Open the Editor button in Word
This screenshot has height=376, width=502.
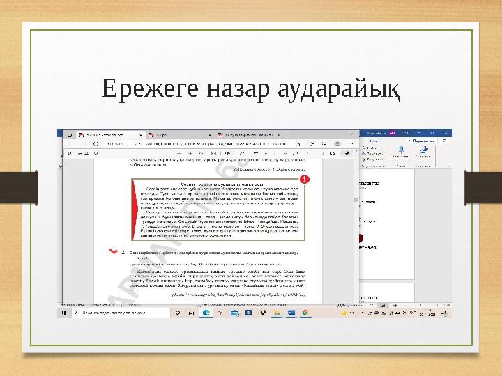[x=424, y=152]
